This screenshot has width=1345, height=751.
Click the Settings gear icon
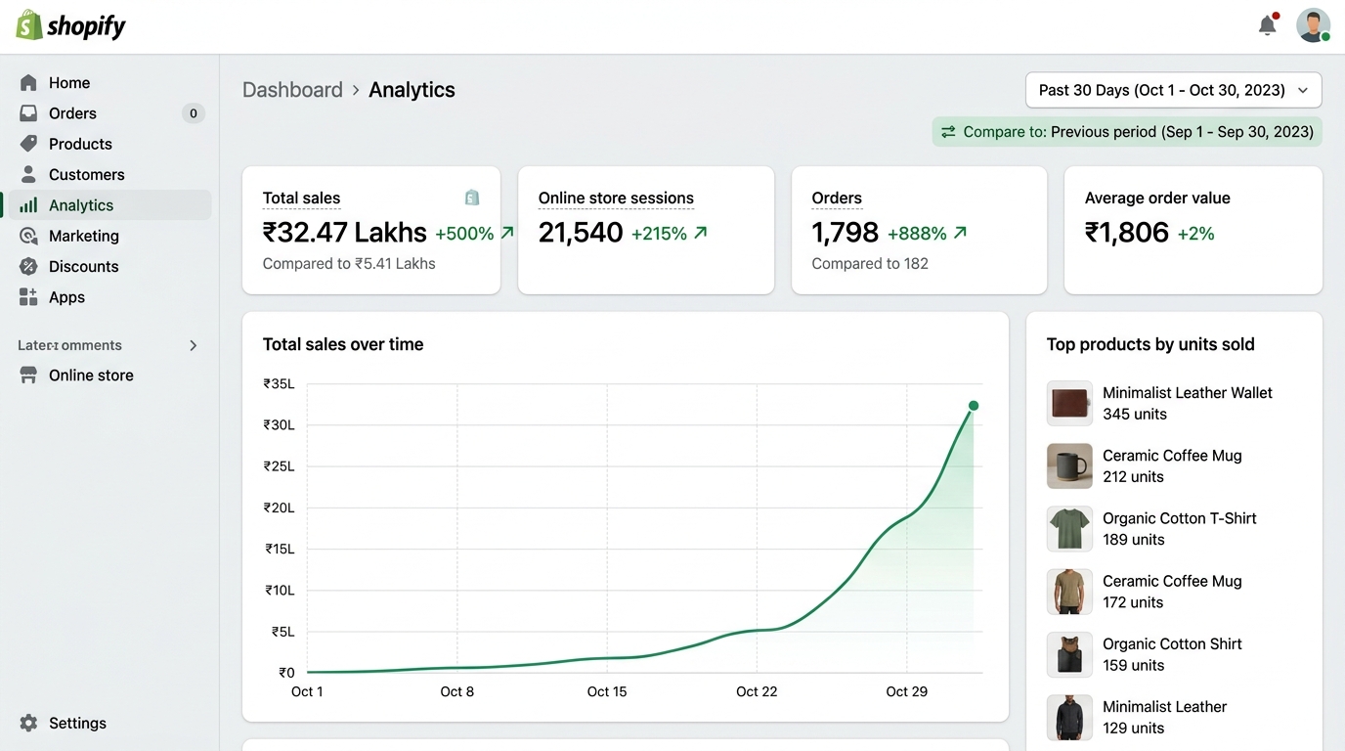pyautogui.click(x=28, y=724)
